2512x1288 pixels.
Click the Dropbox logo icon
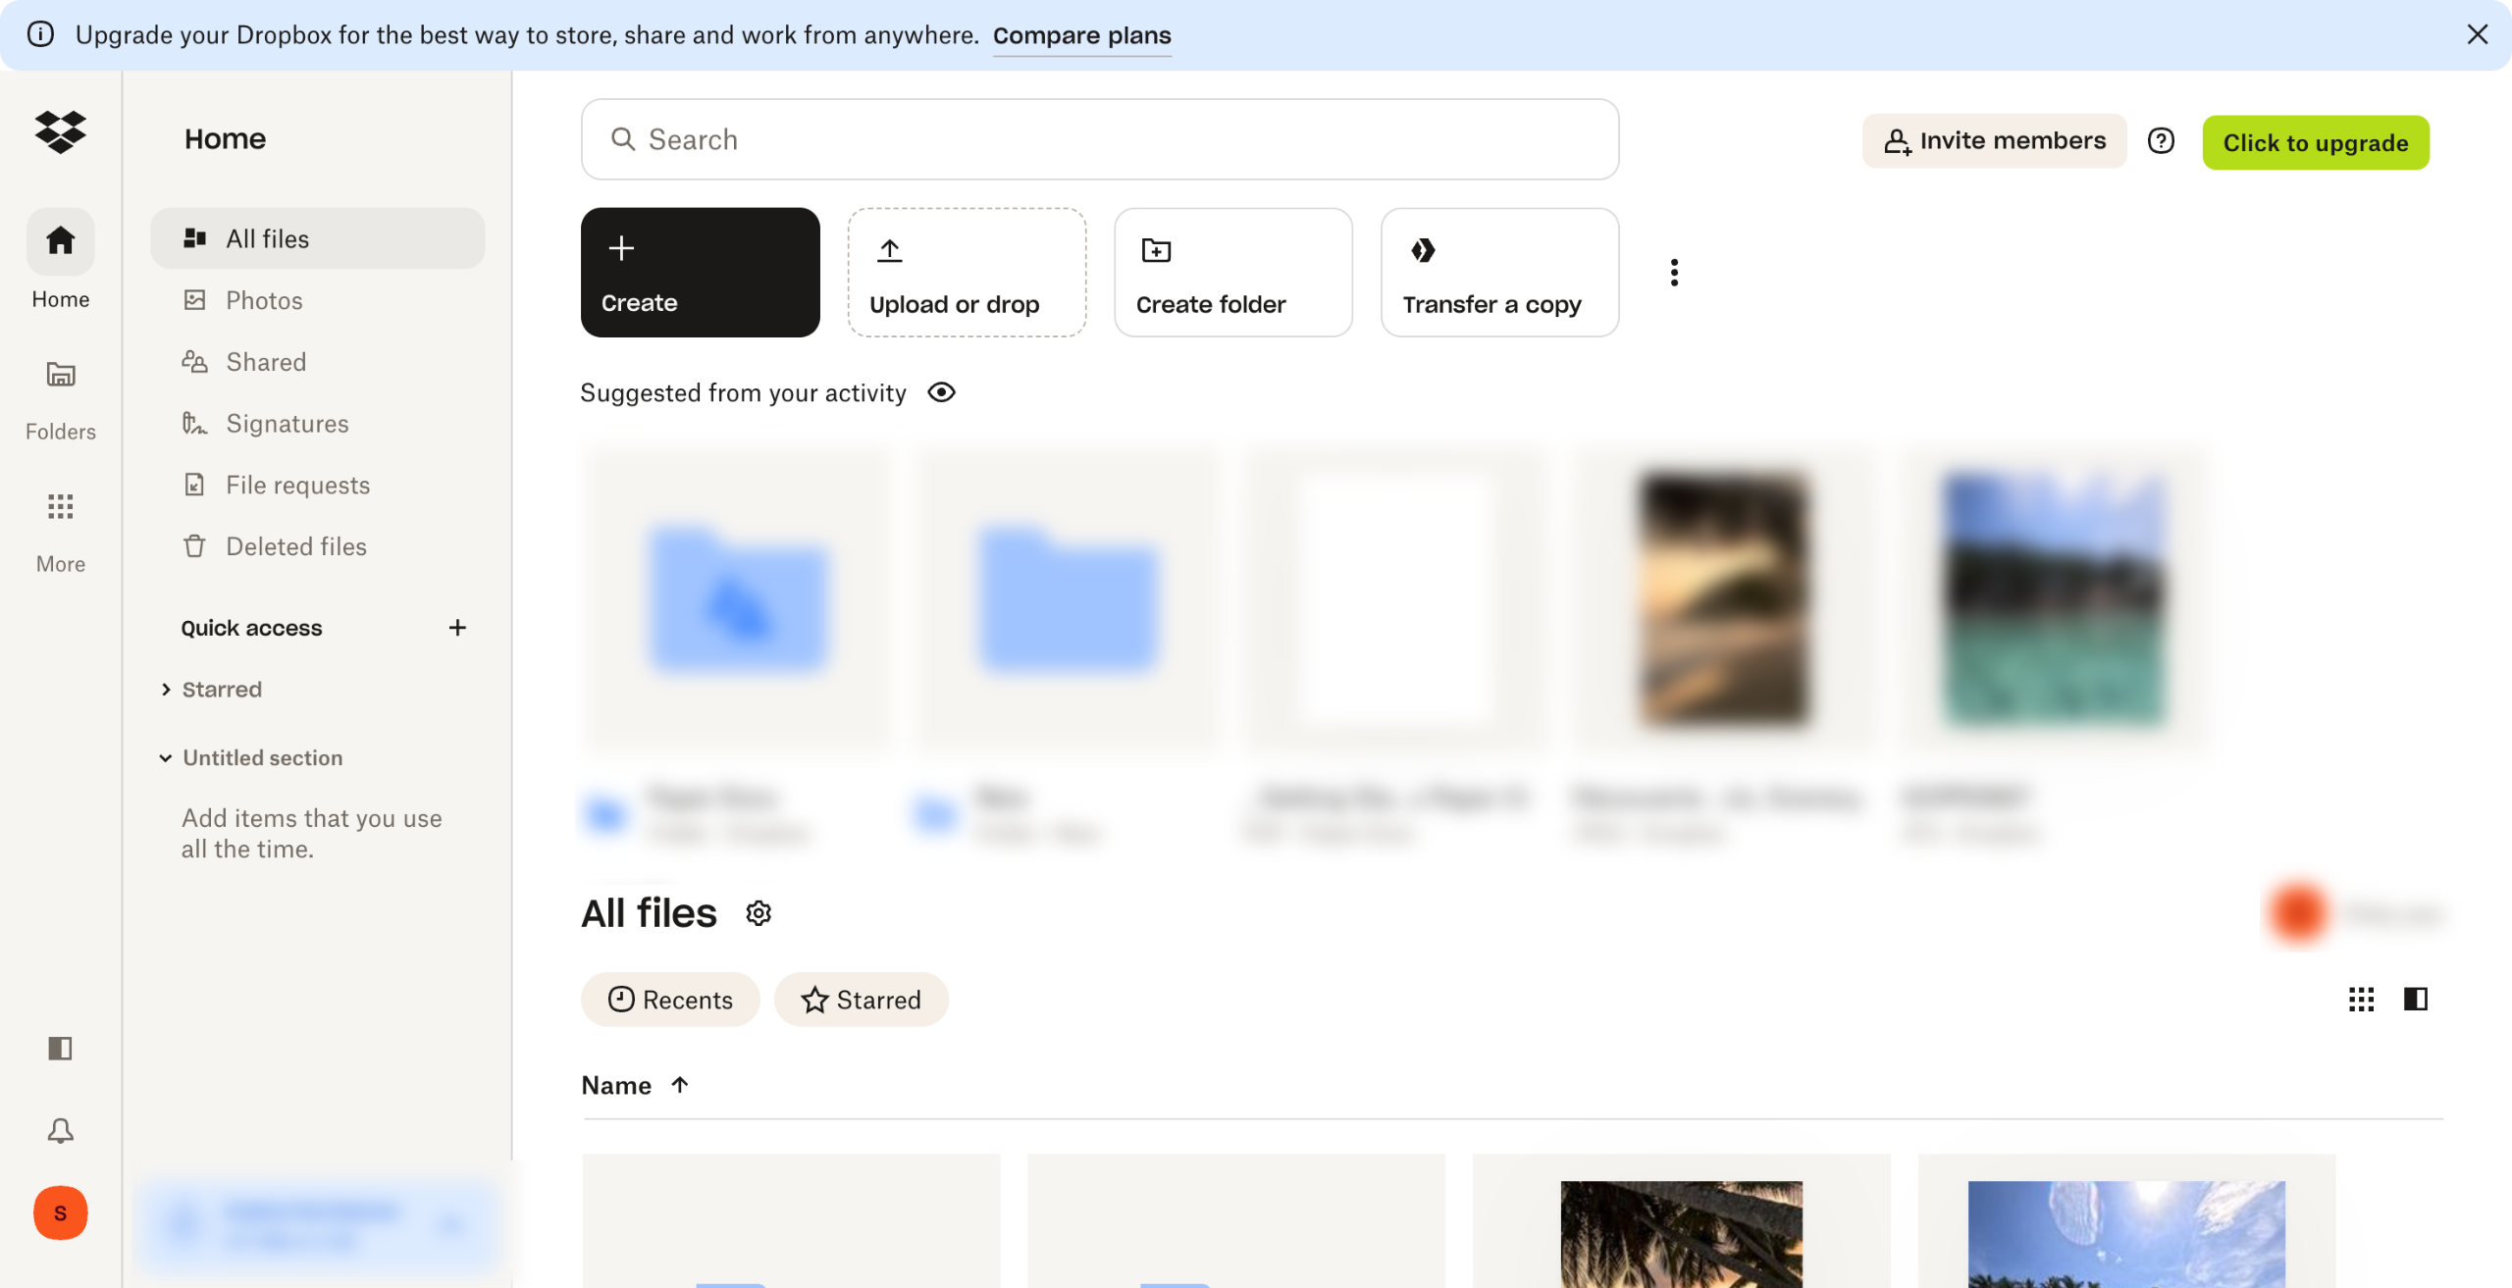tap(60, 132)
